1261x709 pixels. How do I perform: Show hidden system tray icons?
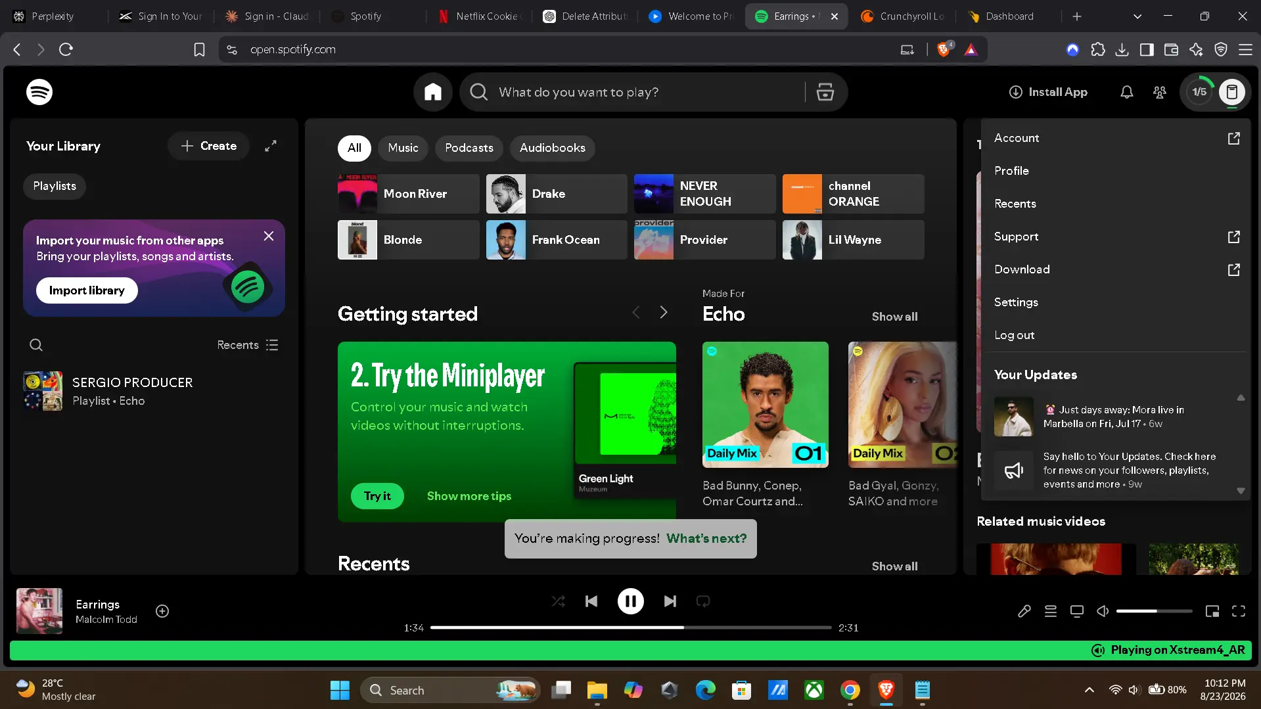pyautogui.click(x=1089, y=690)
